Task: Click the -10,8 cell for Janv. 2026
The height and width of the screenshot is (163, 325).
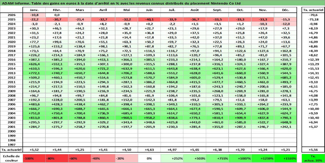Action: pos(34,15)
